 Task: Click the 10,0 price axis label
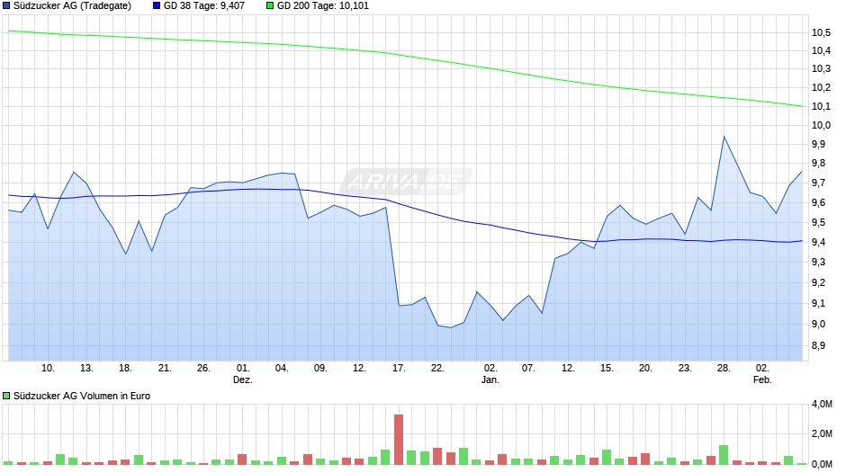coord(821,125)
